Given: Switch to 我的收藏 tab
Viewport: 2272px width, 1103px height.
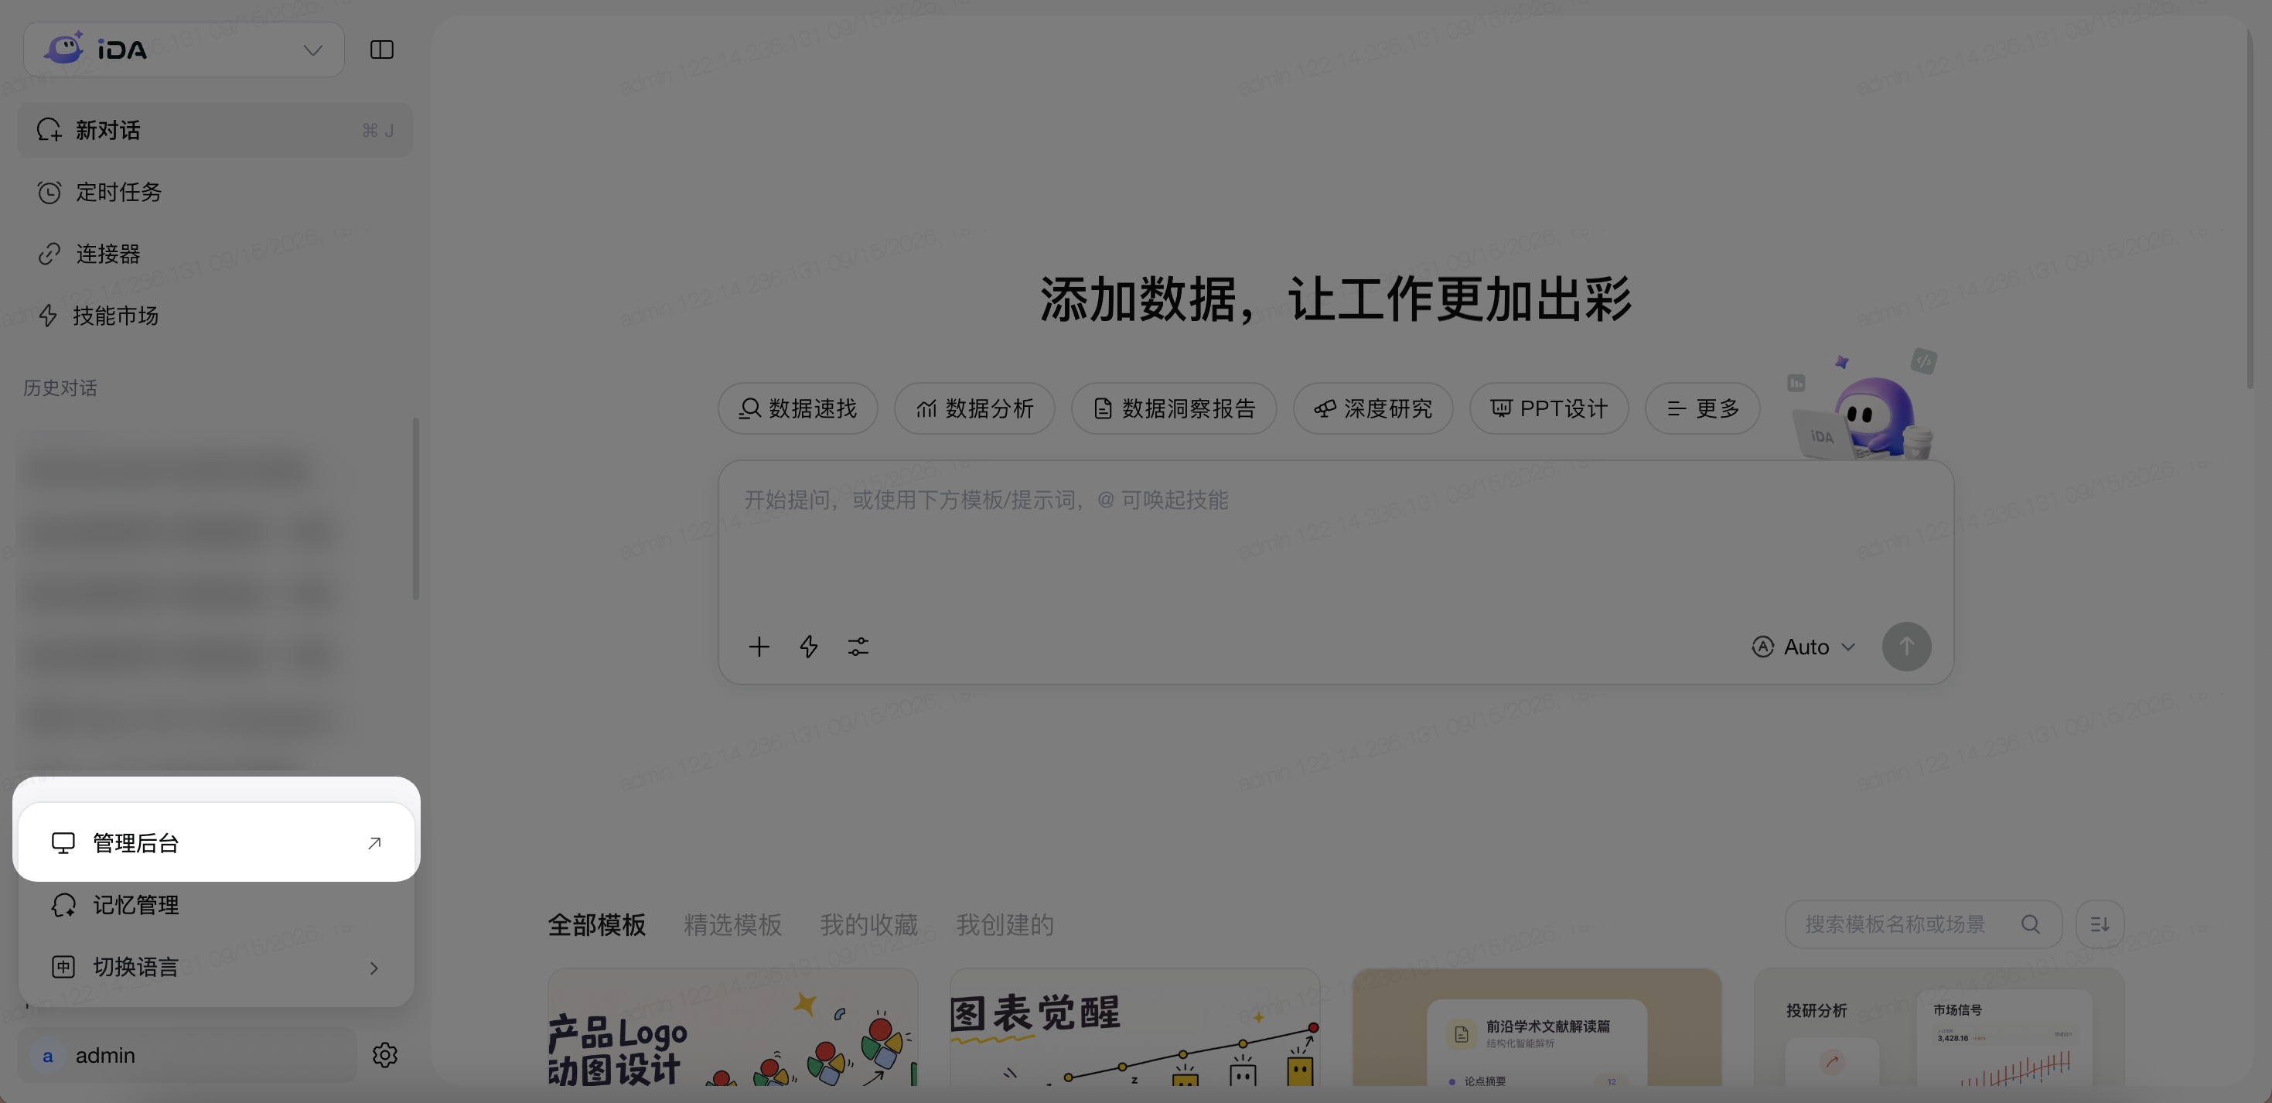Looking at the screenshot, I should tap(868, 925).
